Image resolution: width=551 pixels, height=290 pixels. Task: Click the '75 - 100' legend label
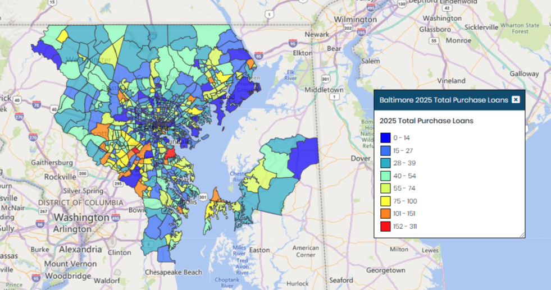coord(405,201)
